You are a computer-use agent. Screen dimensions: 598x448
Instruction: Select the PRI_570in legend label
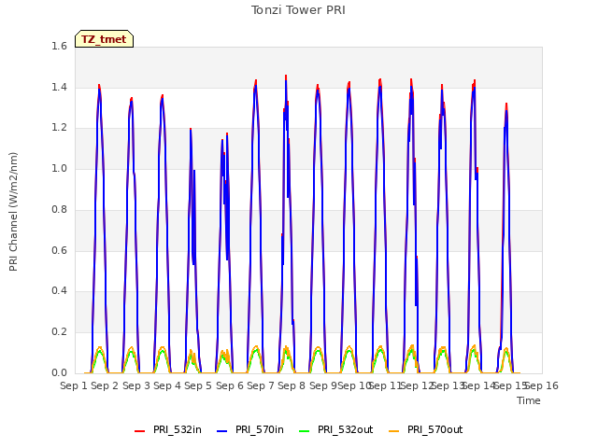tap(260, 429)
